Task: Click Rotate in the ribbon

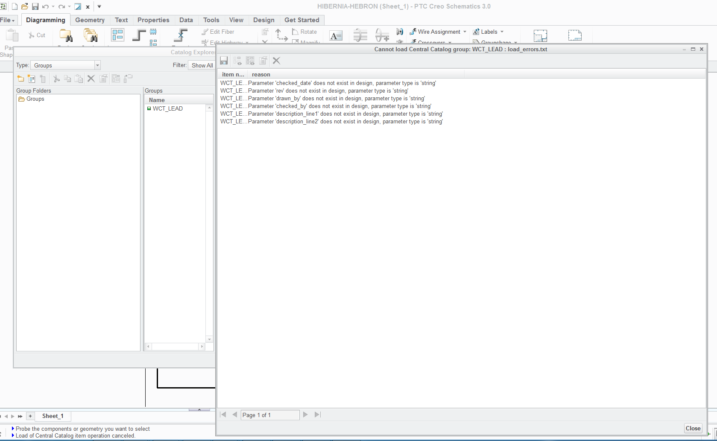Action: (x=304, y=32)
